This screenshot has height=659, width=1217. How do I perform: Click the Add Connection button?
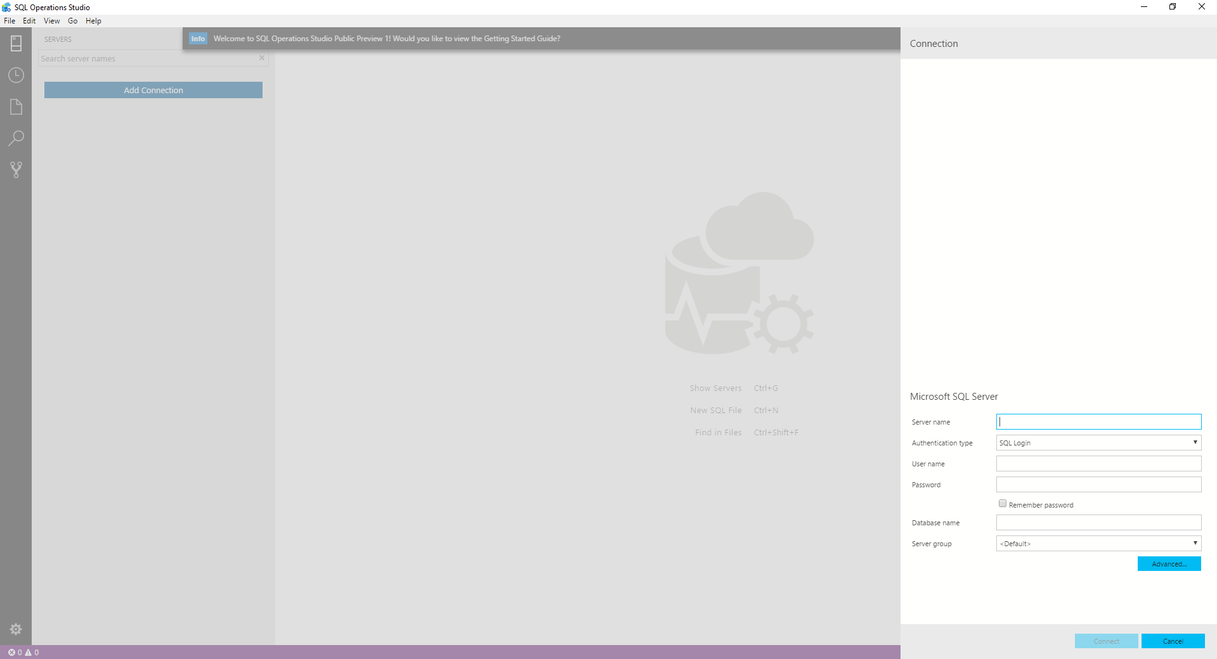coord(153,90)
